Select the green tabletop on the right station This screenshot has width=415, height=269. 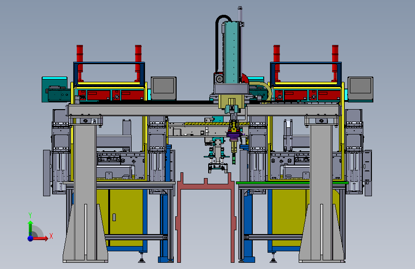pos(292,183)
